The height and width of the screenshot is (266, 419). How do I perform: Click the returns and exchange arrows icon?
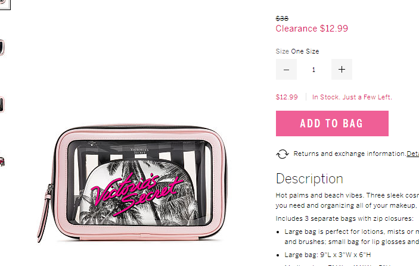click(x=283, y=154)
